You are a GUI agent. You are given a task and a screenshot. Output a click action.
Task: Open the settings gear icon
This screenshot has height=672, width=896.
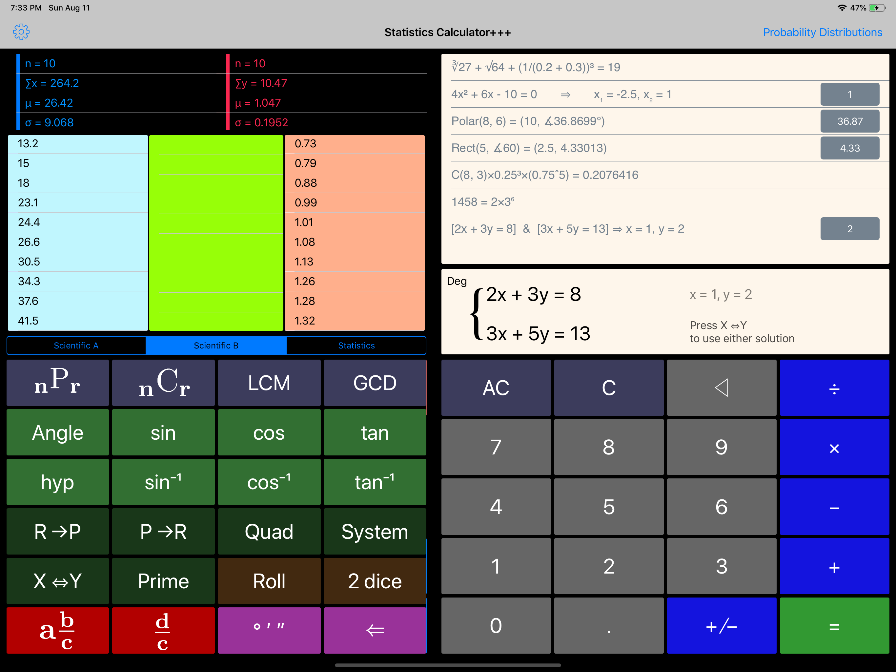[21, 31]
